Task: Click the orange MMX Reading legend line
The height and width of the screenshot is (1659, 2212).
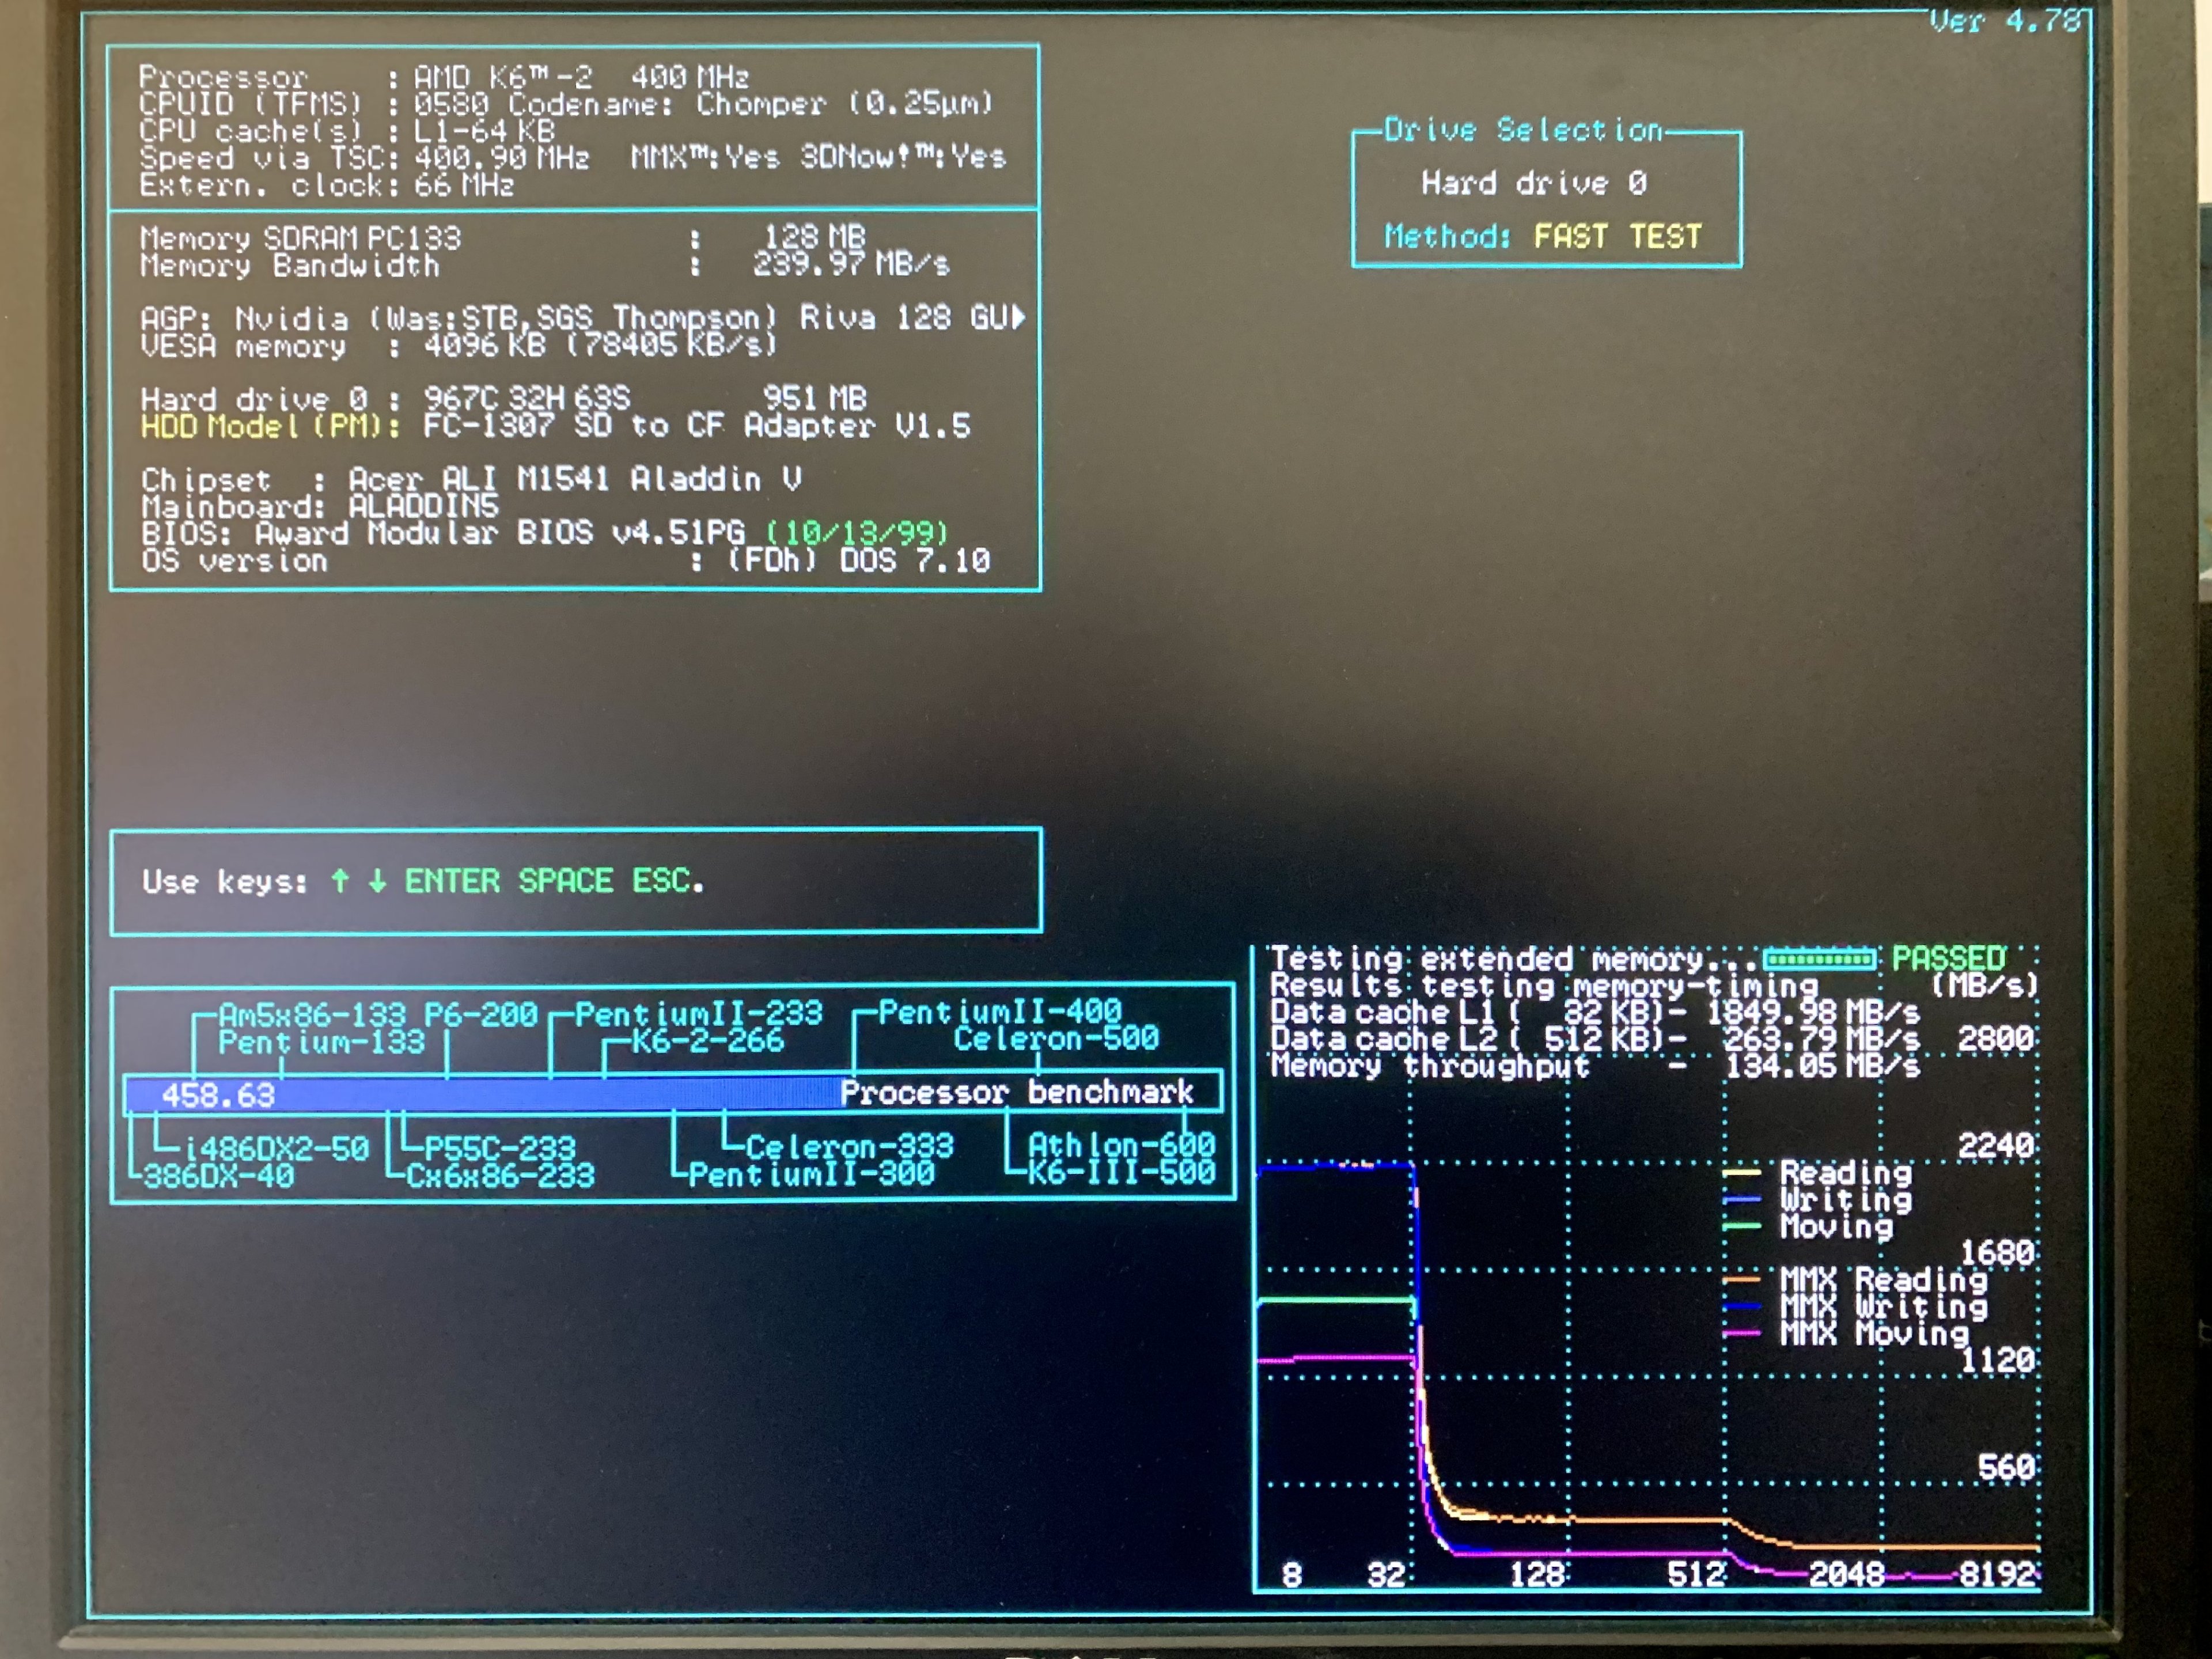Action: coord(1742,1279)
